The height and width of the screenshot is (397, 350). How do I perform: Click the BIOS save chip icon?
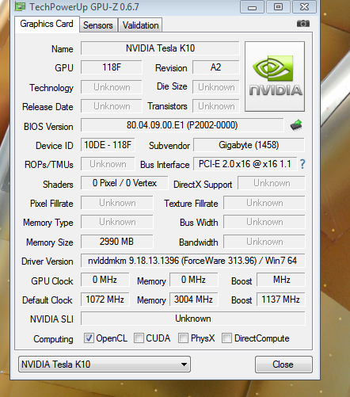(296, 125)
